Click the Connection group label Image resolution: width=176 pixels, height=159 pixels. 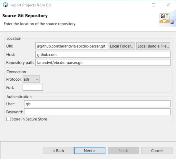[x=16, y=72]
